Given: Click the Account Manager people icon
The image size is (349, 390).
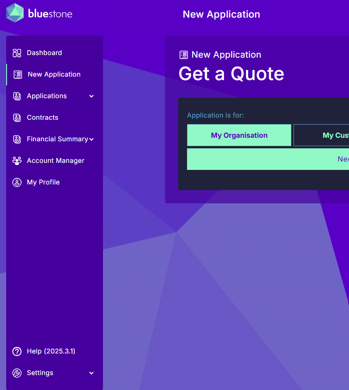Looking at the screenshot, I should [x=17, y=161].
